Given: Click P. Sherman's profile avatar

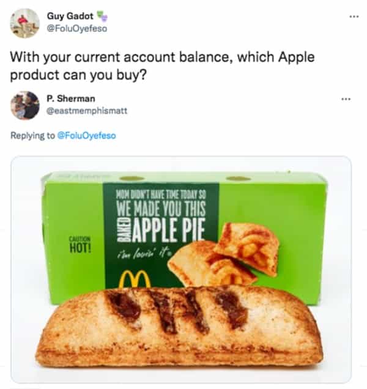Looking at the screenshot, I should coord(25,105).
